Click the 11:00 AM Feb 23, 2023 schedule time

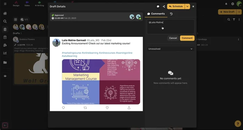pos(64,18)
